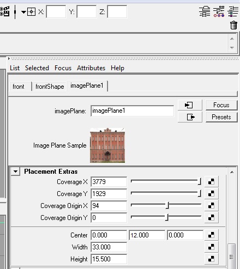Click the Width map connection icon
240x269 pixels.
click(x=211, y=247)
